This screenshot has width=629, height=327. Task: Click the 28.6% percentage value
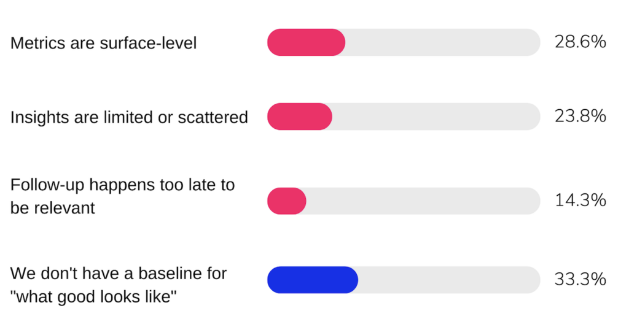click(580, 42)
